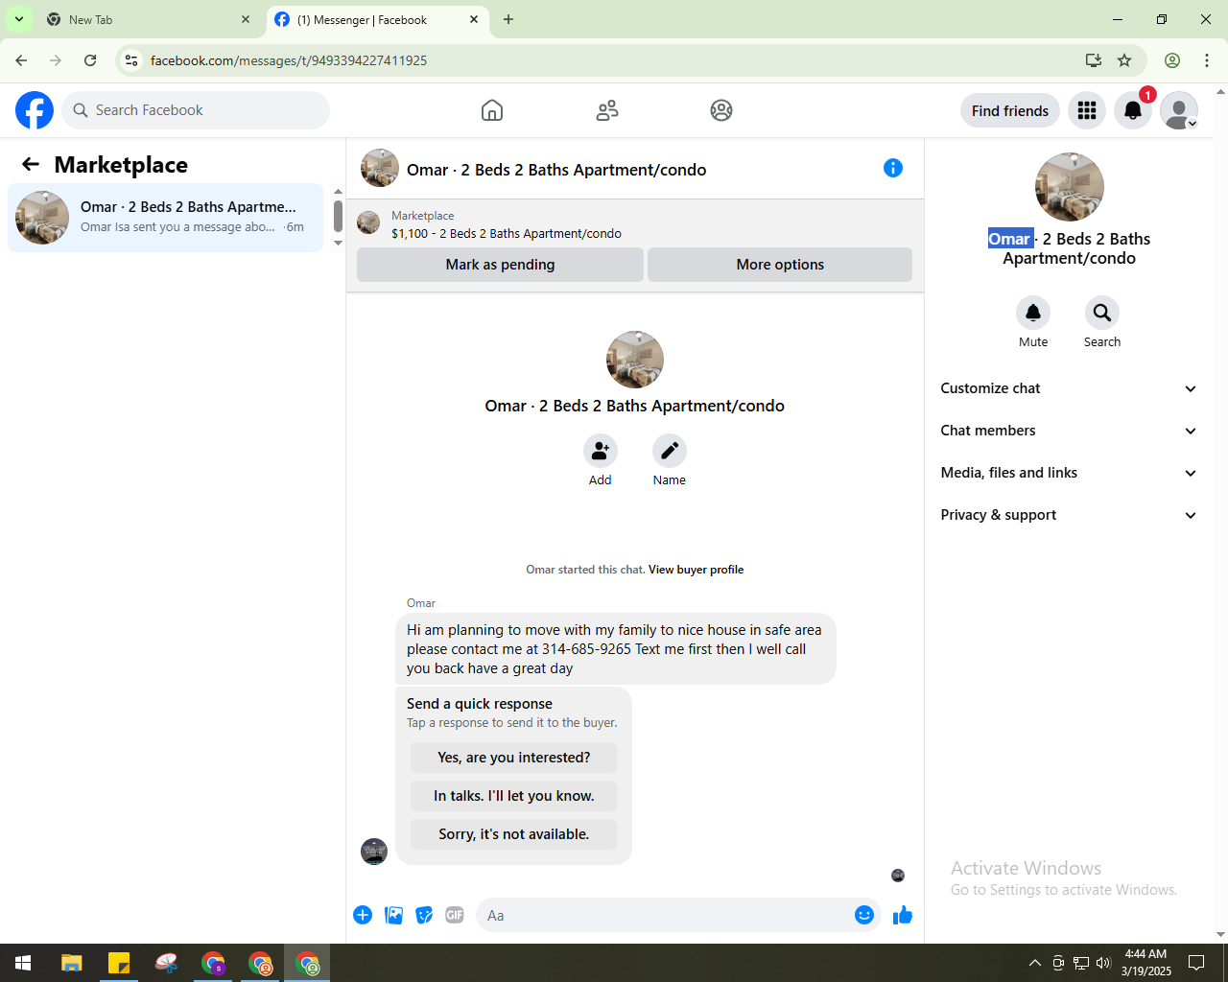Open File Explorer from taskbar
Screen dimensions: 1228x982
[x=72, y=963]
